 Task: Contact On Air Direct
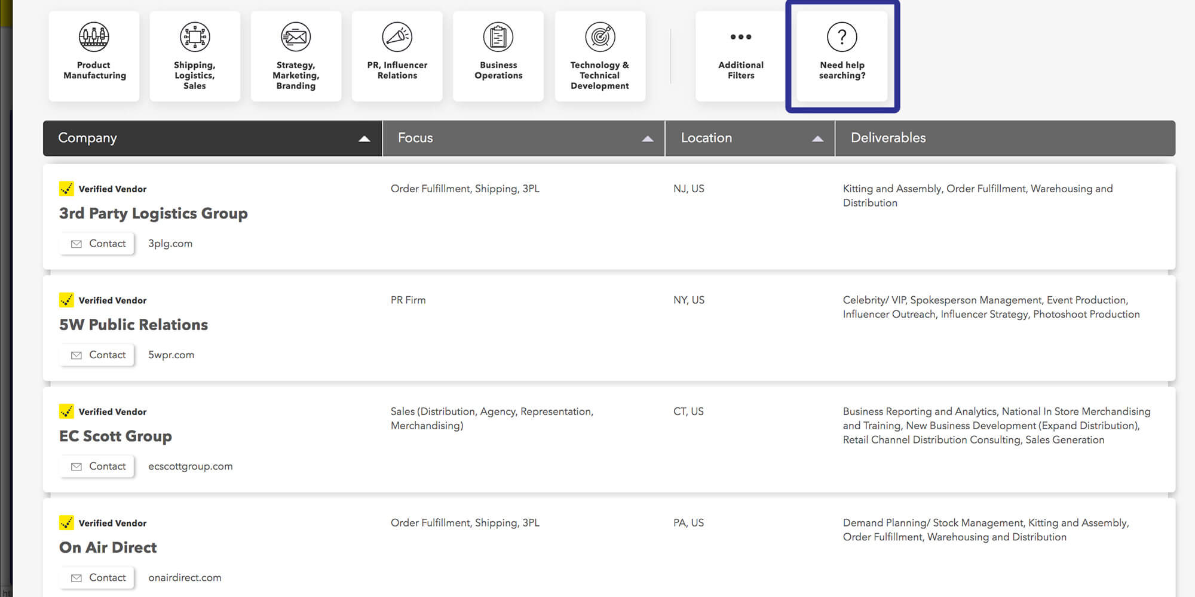coord(98,578)
